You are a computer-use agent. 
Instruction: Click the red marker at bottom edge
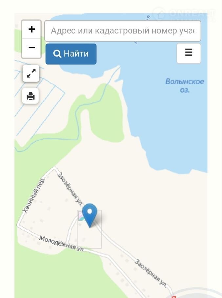click(173, 297)
